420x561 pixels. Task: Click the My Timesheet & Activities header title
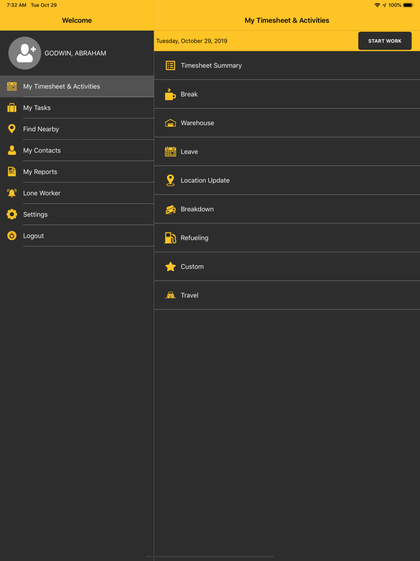coord(287,20)
